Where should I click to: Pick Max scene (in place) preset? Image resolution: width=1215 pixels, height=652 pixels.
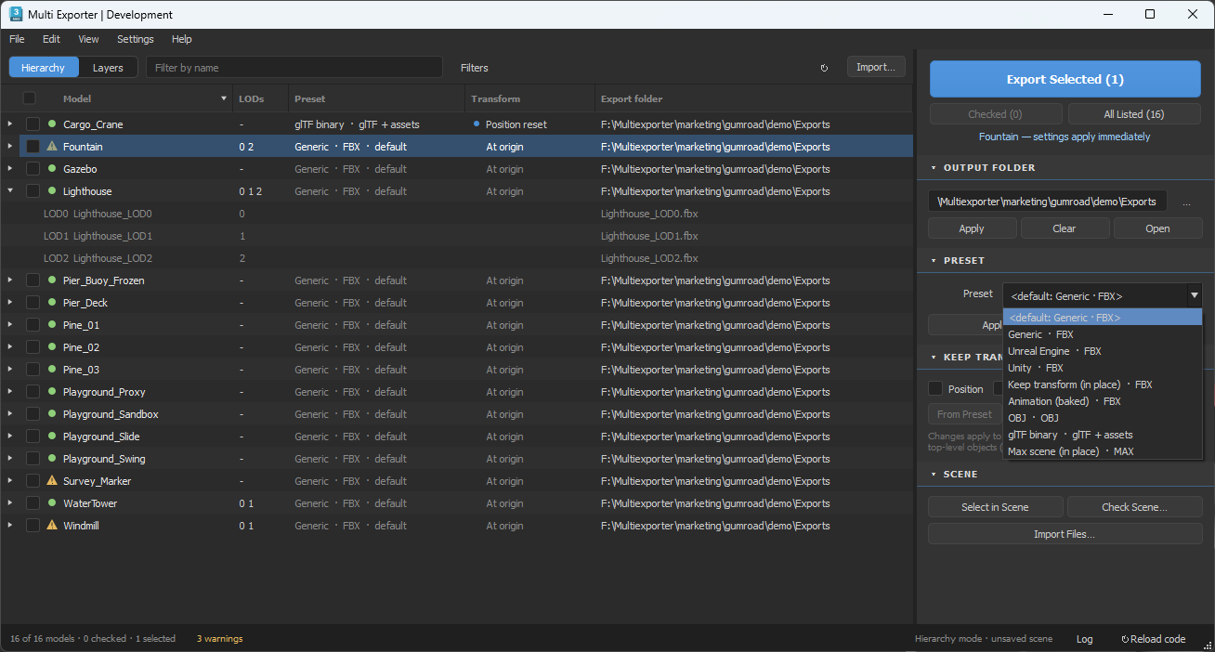[x=1102, y=451]
